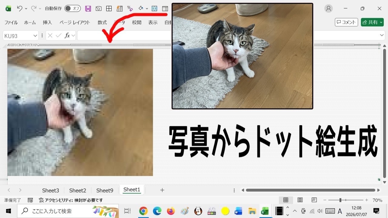Click the pixel-art cat image in the sheet
The width and height of the screenshot is (388, 218).
click(80, 112)
